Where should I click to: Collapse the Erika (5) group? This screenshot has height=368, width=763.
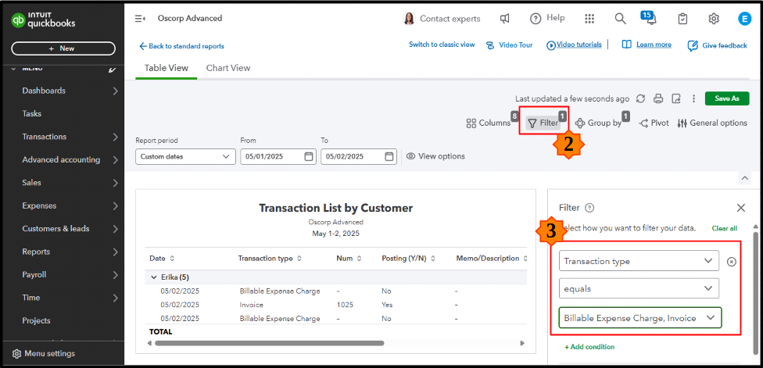[153, 277]
